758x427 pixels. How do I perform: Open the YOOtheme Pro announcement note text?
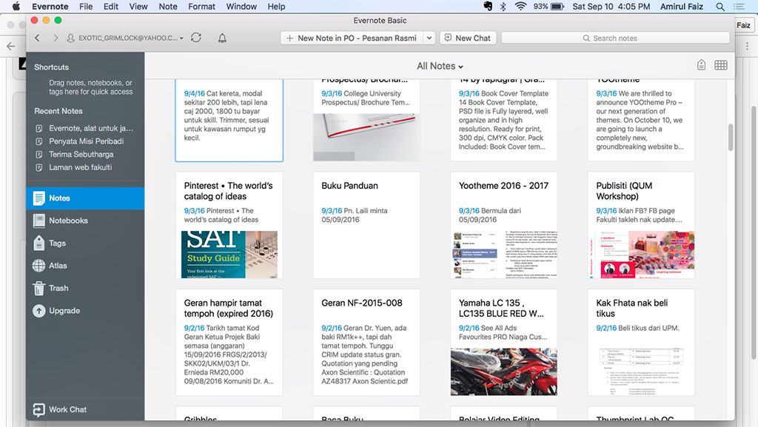[640, 120]
